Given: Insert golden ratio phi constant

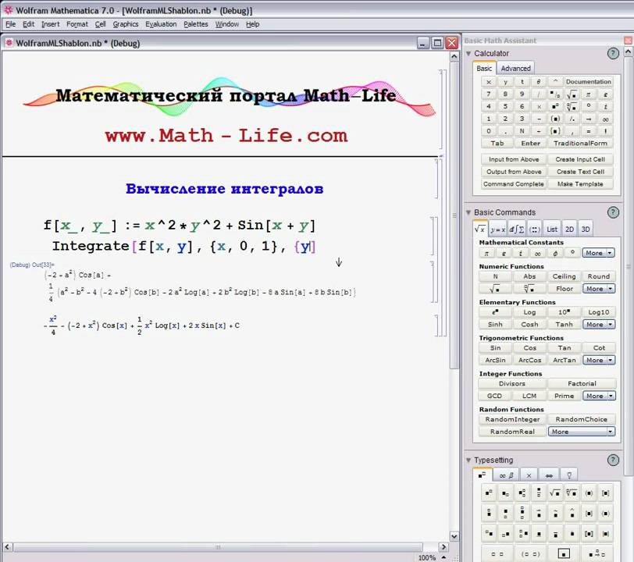Looking at the screenshot, I should 555,253.
